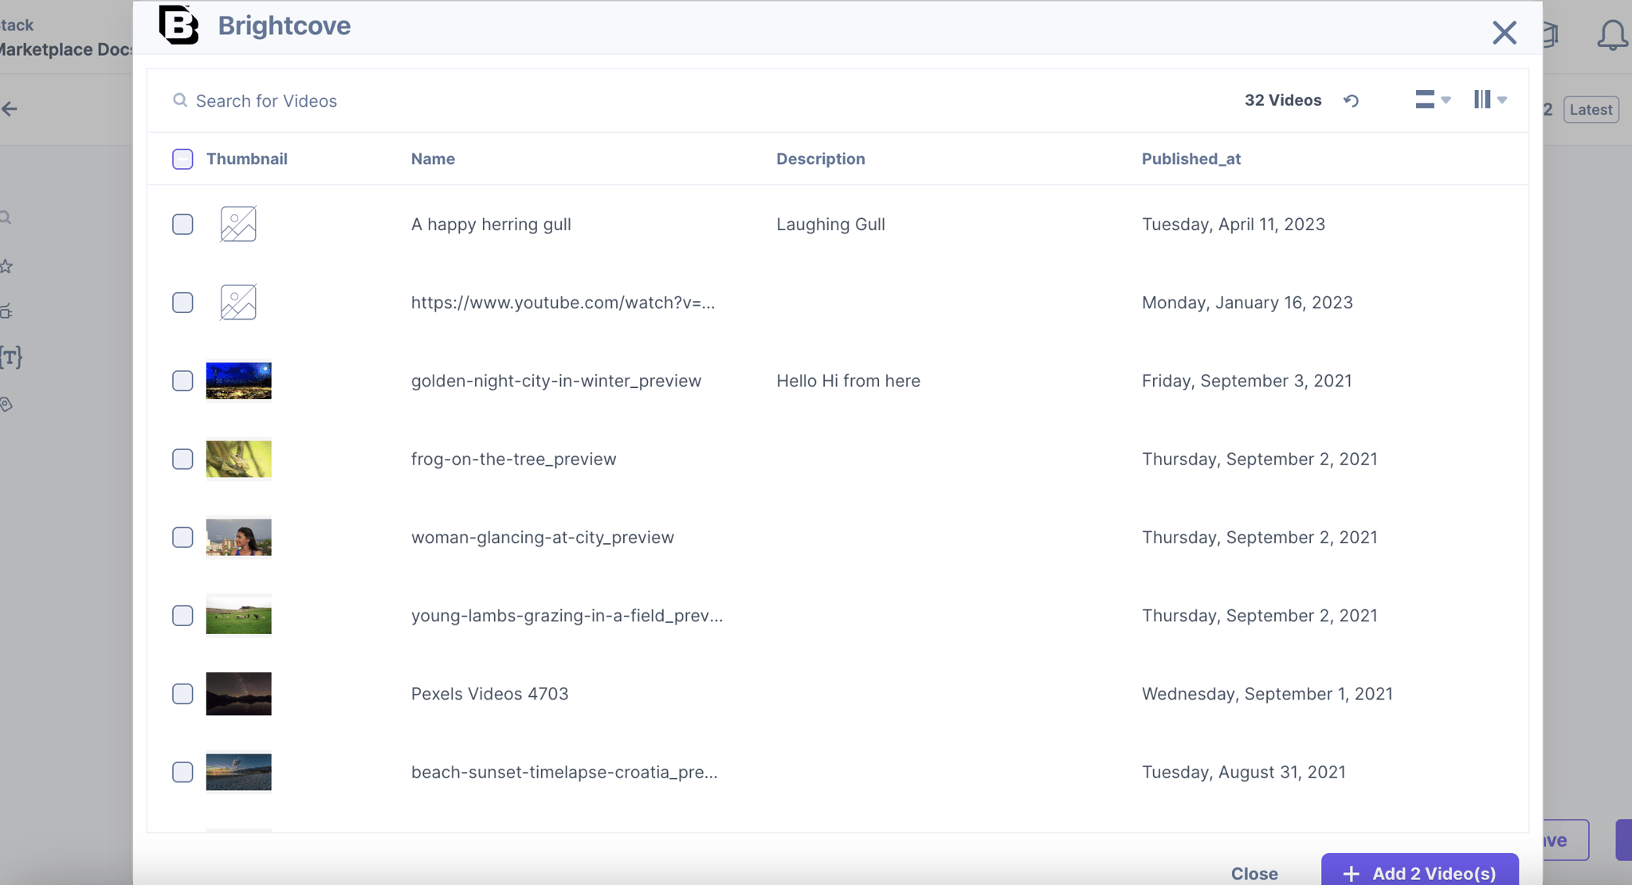Image resolution: width=1632 pixels, height=885 pixels.
Task: Click the search magnifier icon
Action: click(180, 100)
